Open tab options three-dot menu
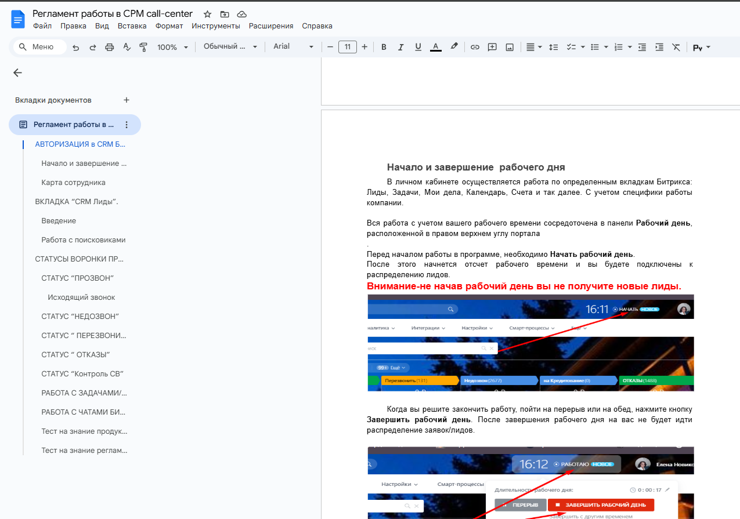The width and height of the screenshot is (740, 519). point(127,125)
